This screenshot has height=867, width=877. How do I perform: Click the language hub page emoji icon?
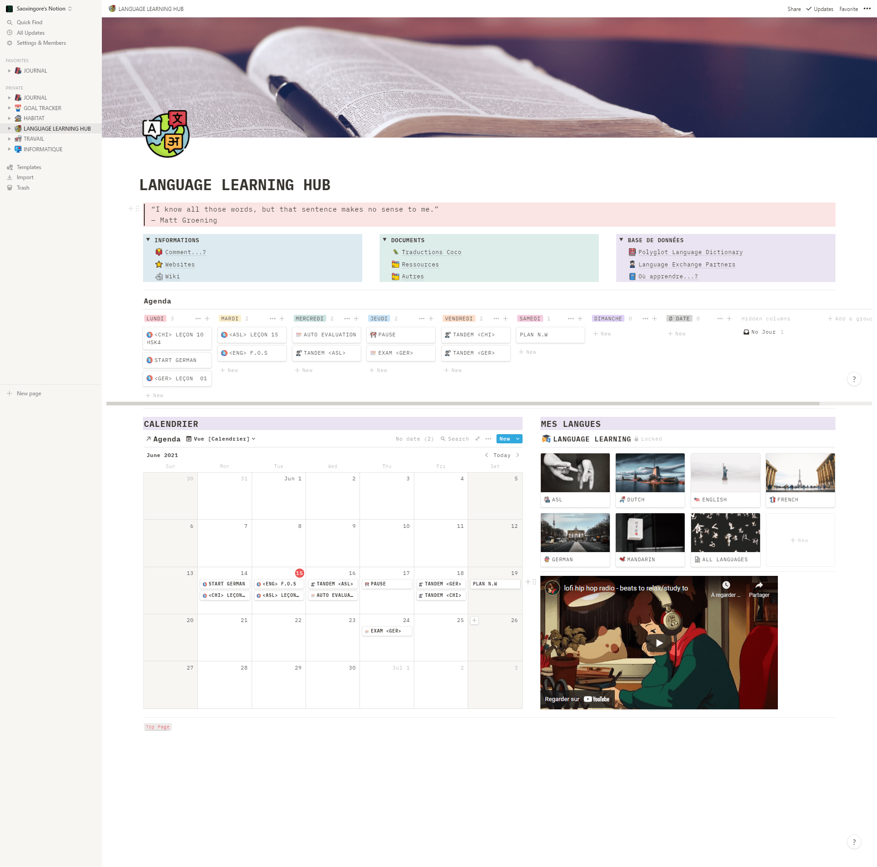point(166,134)
